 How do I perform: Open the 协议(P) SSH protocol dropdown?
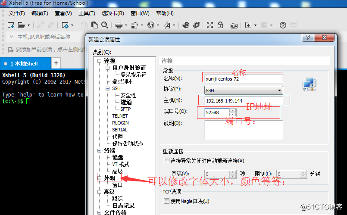pyautogui.click(x=244, y=90)
